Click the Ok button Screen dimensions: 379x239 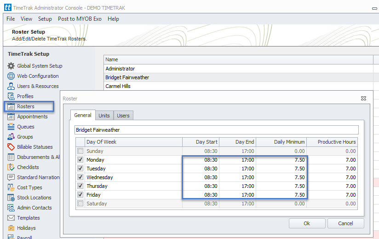tap(307, 223)
